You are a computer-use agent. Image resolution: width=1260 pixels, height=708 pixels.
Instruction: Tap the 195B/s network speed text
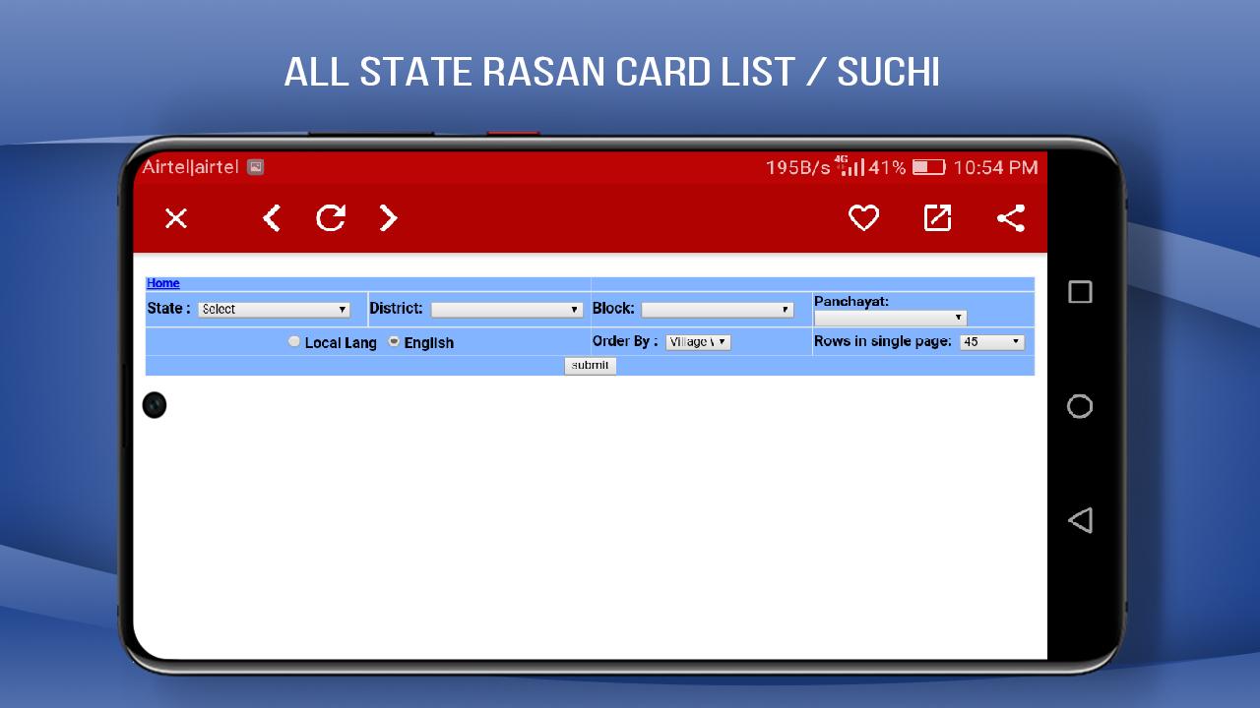tap(798, 167)
